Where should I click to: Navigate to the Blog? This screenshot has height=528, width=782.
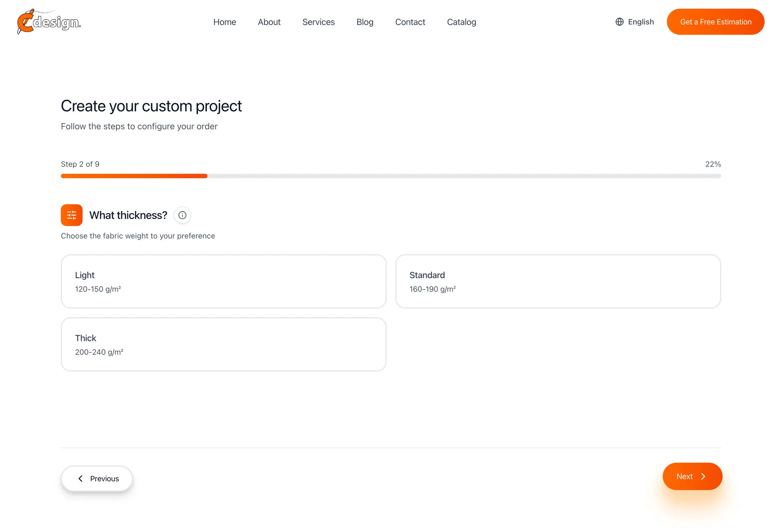coord(365,22)
